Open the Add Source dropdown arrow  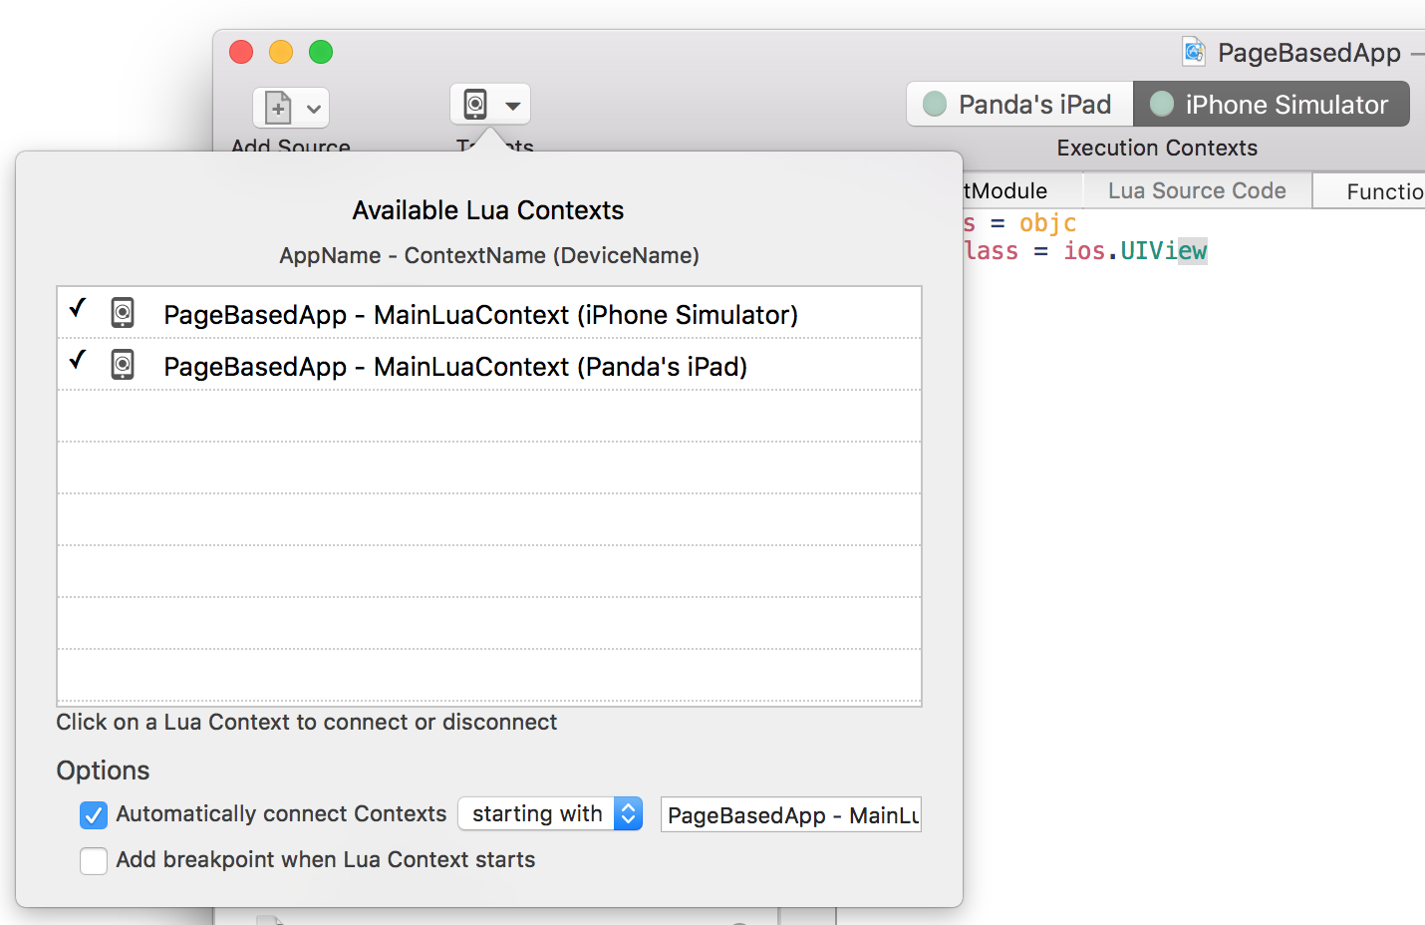point(313,109)
